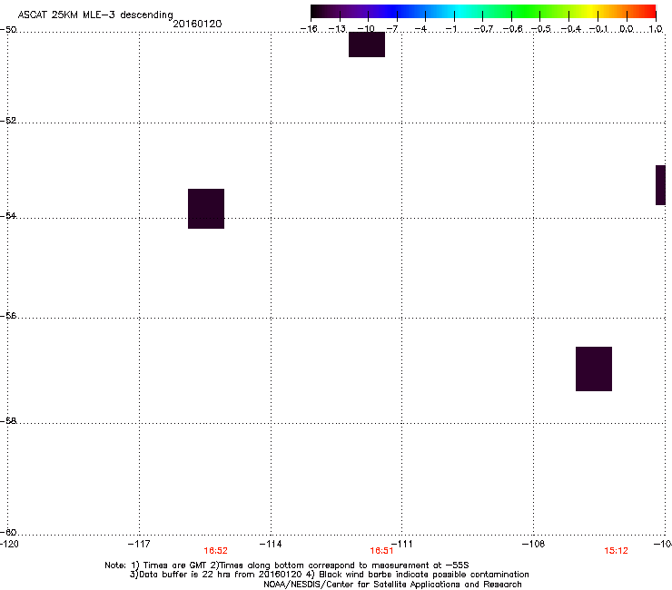Click the latitude label -56
Viewport: 672px width, 590px height.
tap(8, 315)
